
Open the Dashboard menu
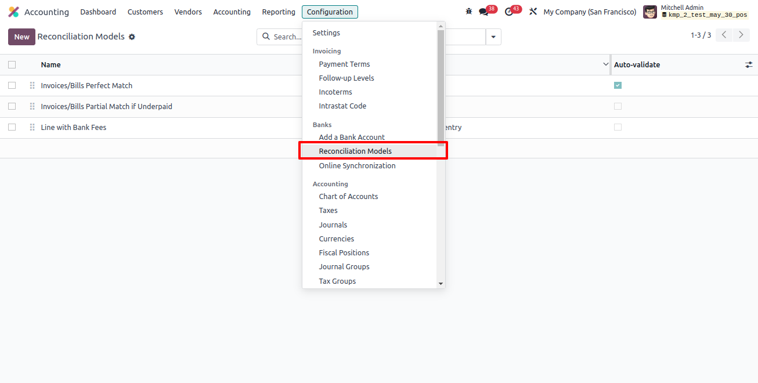coord(98,12)
